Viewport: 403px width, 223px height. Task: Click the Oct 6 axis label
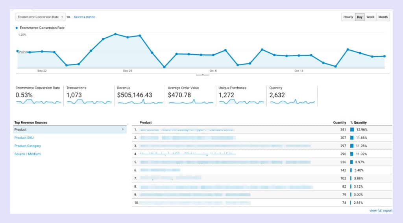[x=213, y=71]
